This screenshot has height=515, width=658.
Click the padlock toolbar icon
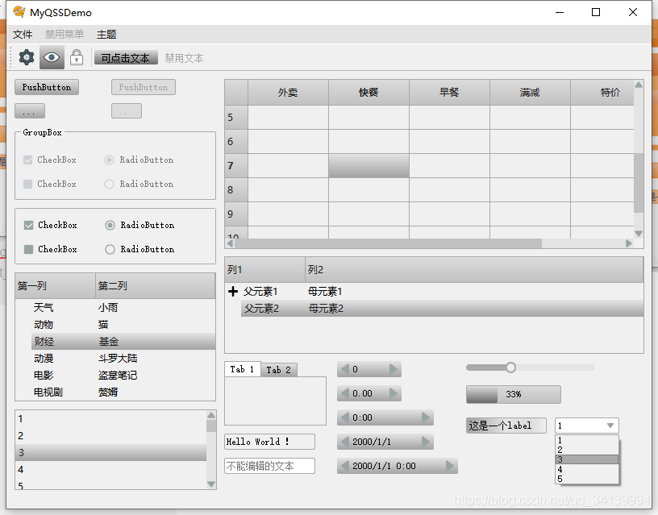click(77, 57)
